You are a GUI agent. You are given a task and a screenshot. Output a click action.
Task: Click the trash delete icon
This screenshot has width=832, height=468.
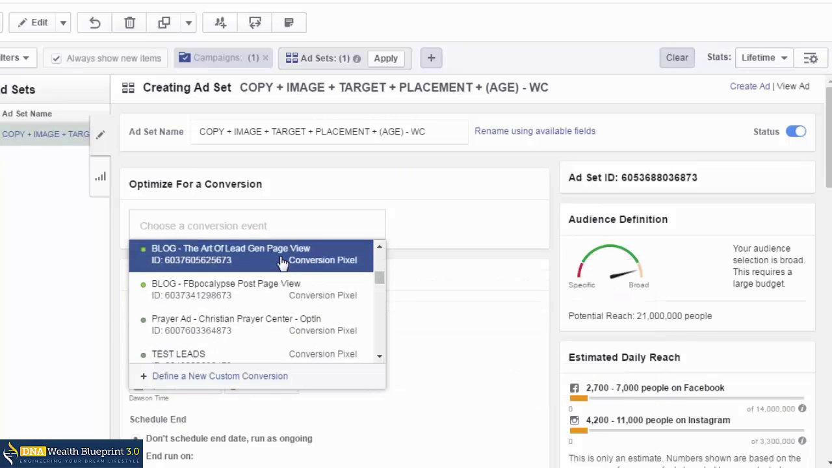129,23
